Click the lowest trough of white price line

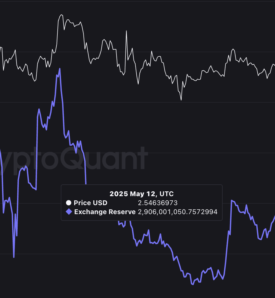pos(181,100)
